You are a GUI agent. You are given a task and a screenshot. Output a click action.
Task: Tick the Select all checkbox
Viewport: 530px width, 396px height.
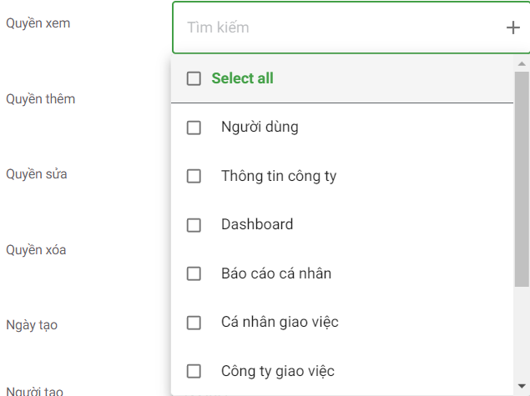[194, 78]
